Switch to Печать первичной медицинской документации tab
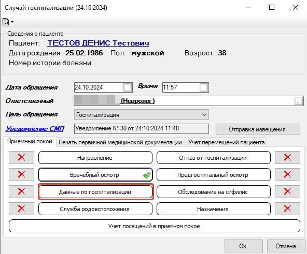Image resolution: width=307 pixels, height=254 pixels. pos(120,142)
